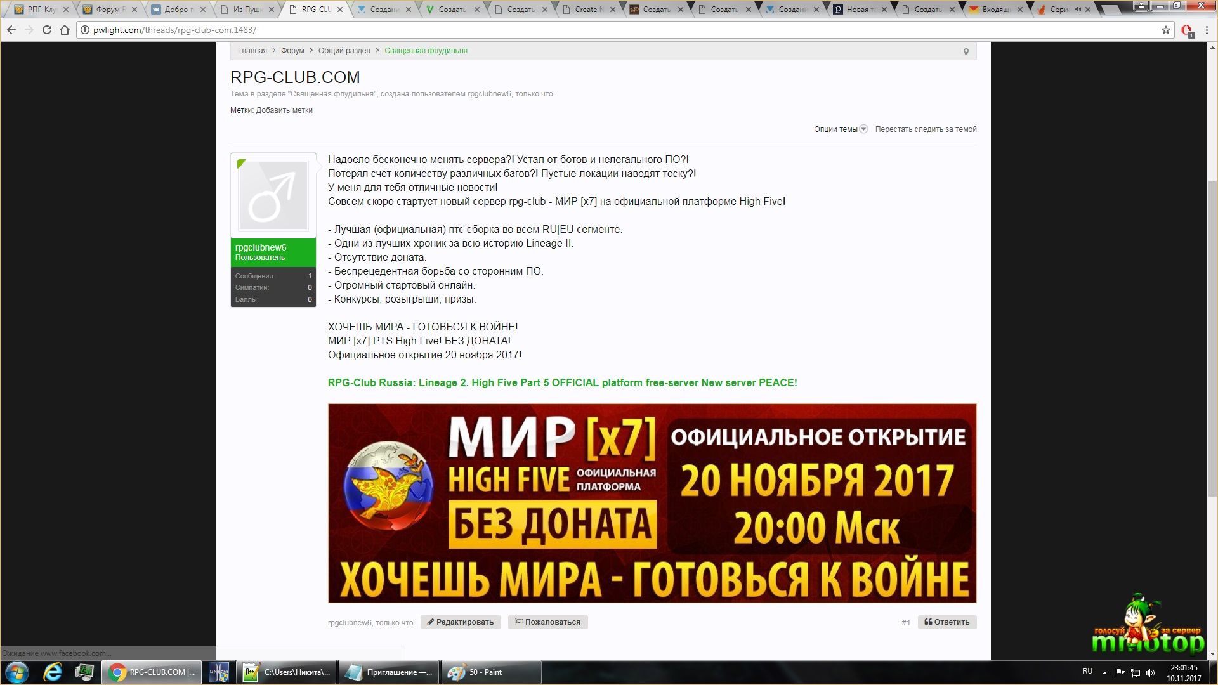Show hidden tray icons arrow
The width and height of the screenshot is (1218, 685).
(x=1104, y=672)
